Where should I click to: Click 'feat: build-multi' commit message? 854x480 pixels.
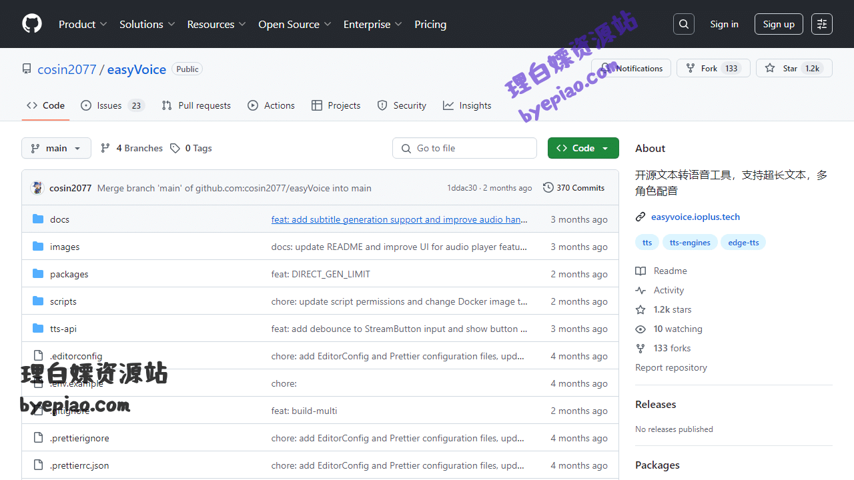[x=304, y=411]
